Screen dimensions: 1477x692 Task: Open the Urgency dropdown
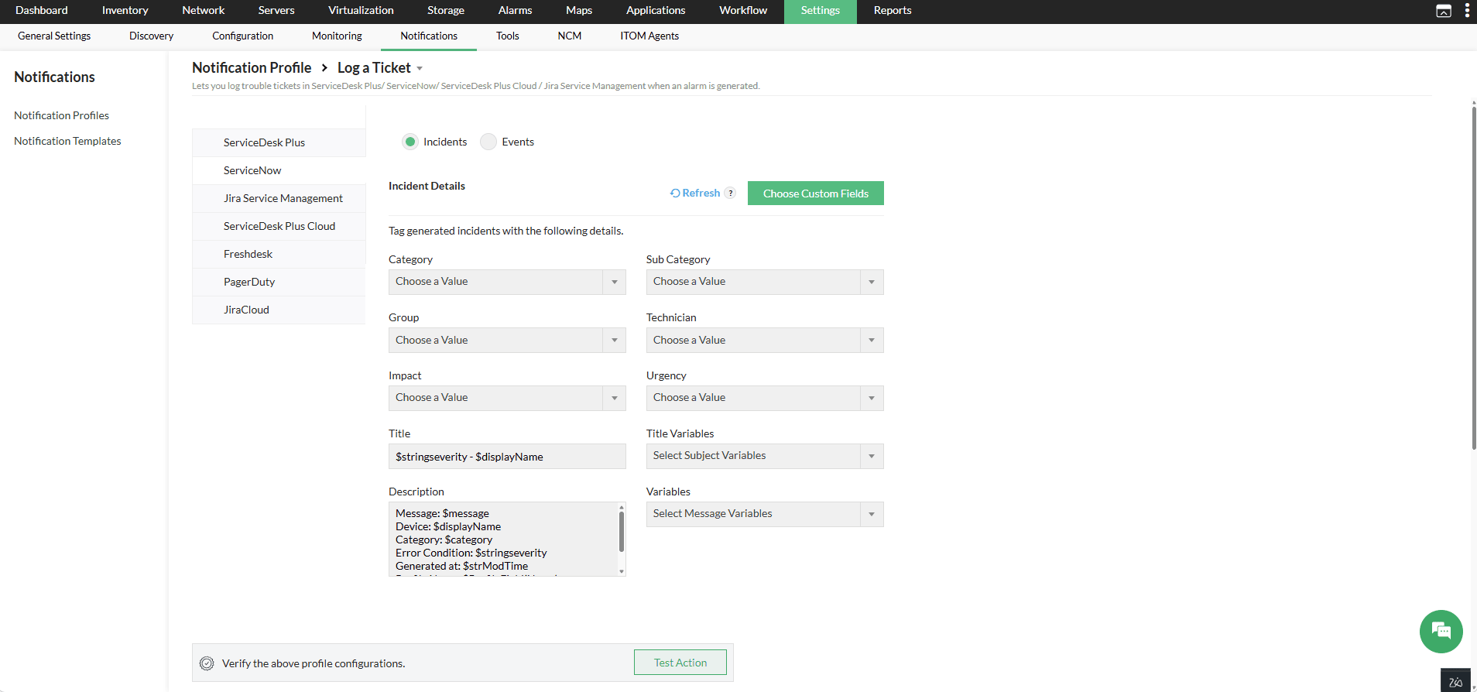[765, 398]
